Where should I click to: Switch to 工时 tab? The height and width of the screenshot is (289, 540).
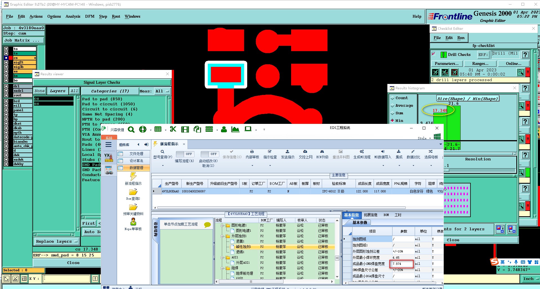tap(398, 215)
